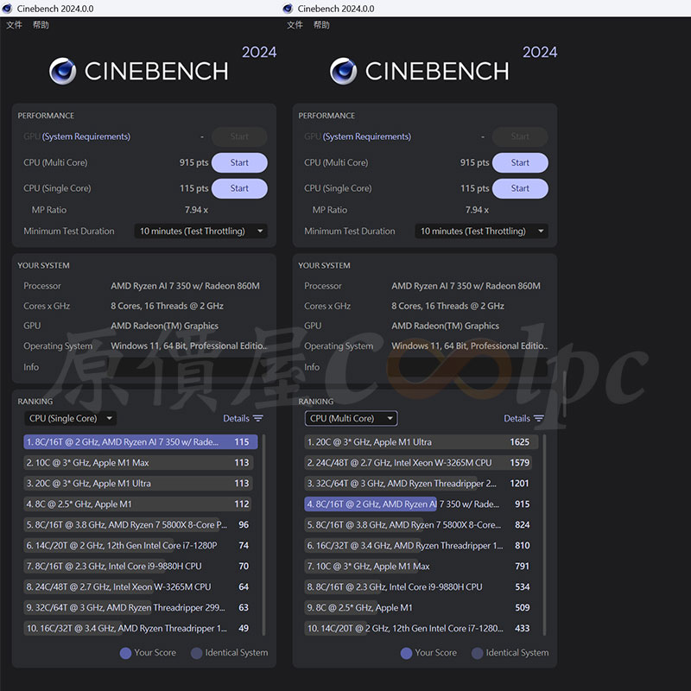Screen dimensions: 691x691
Task: Click "8 Cores, 16 Threads @ 2 GHz" in left window
Action: coord(167,306)
